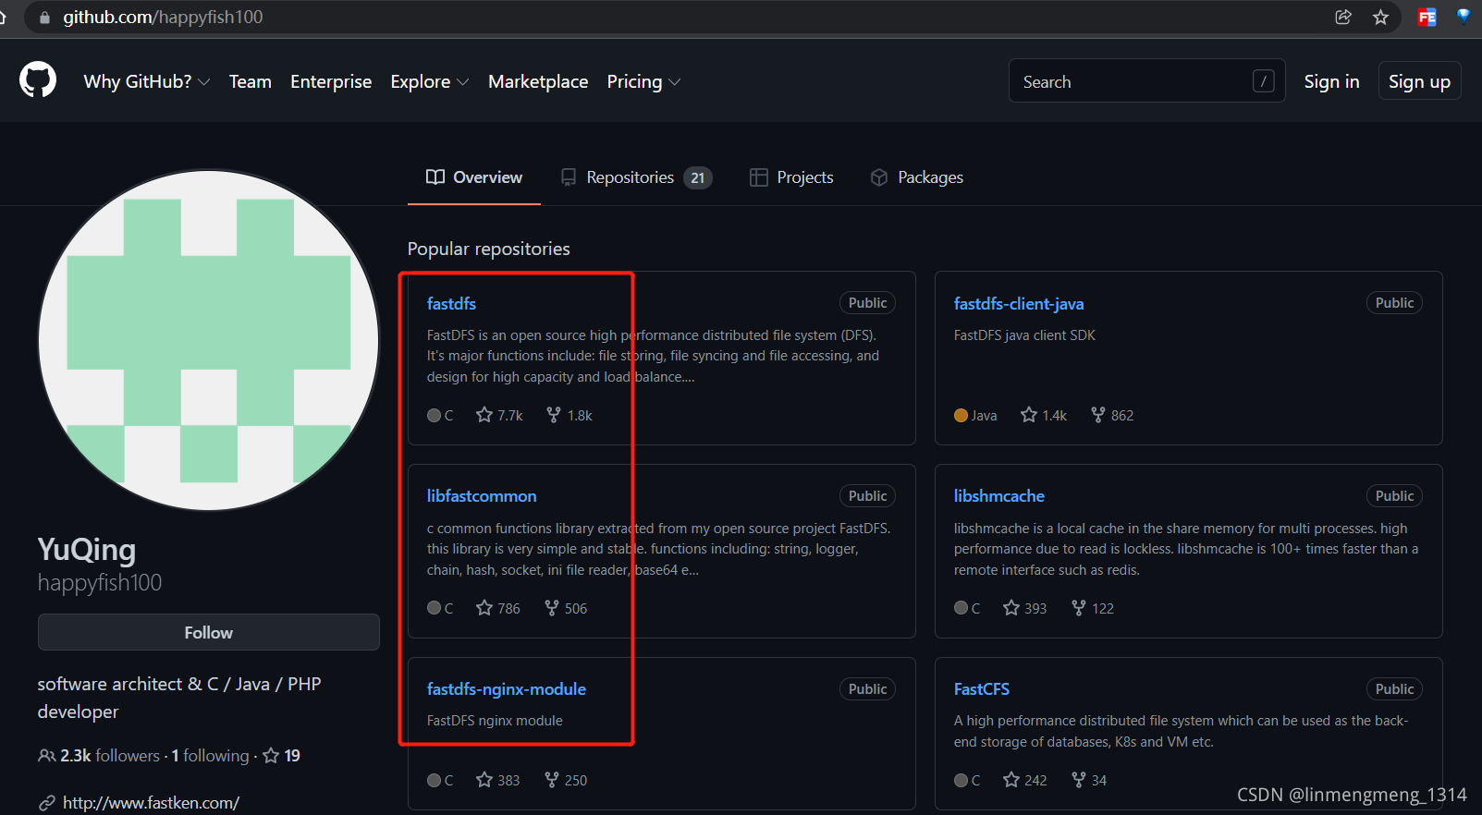Click the Public badge on libshmcache card
The image size is (1482, 815).
1394,496
